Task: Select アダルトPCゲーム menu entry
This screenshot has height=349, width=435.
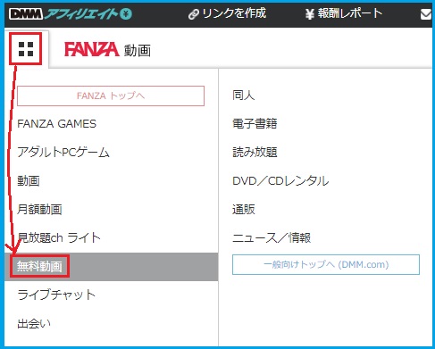Action: [x=63, y=152]
